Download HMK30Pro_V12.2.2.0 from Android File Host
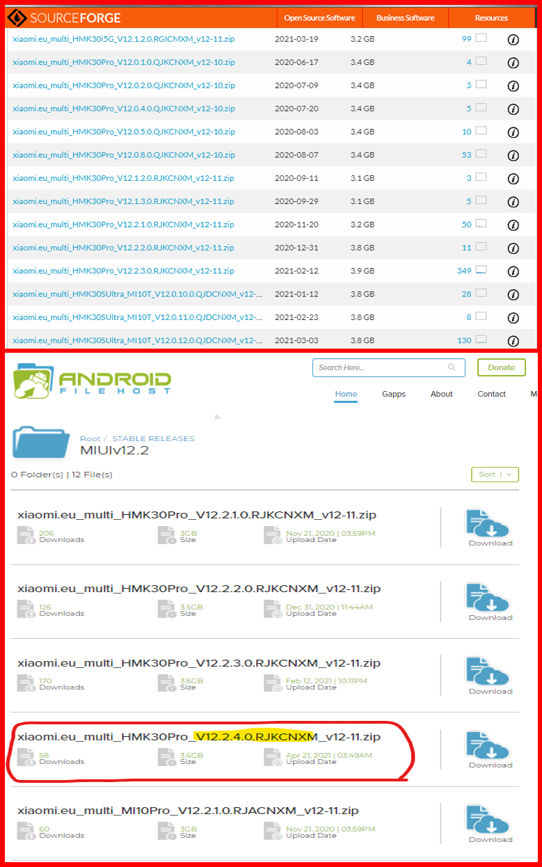 [x=490, y=602]
